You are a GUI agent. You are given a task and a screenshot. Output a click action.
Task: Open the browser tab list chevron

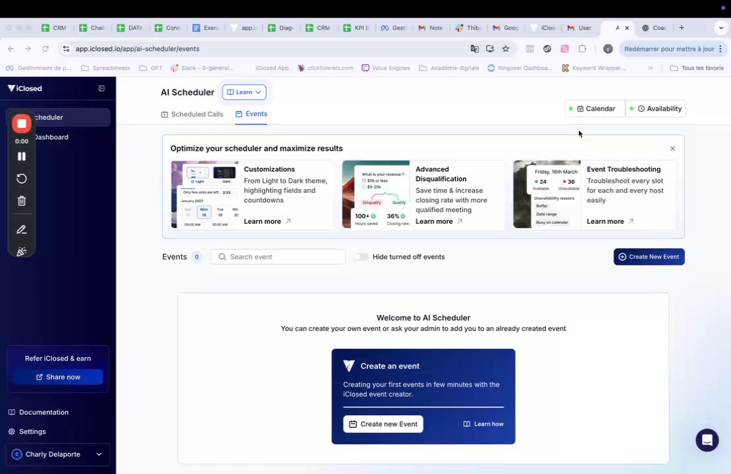720,28
